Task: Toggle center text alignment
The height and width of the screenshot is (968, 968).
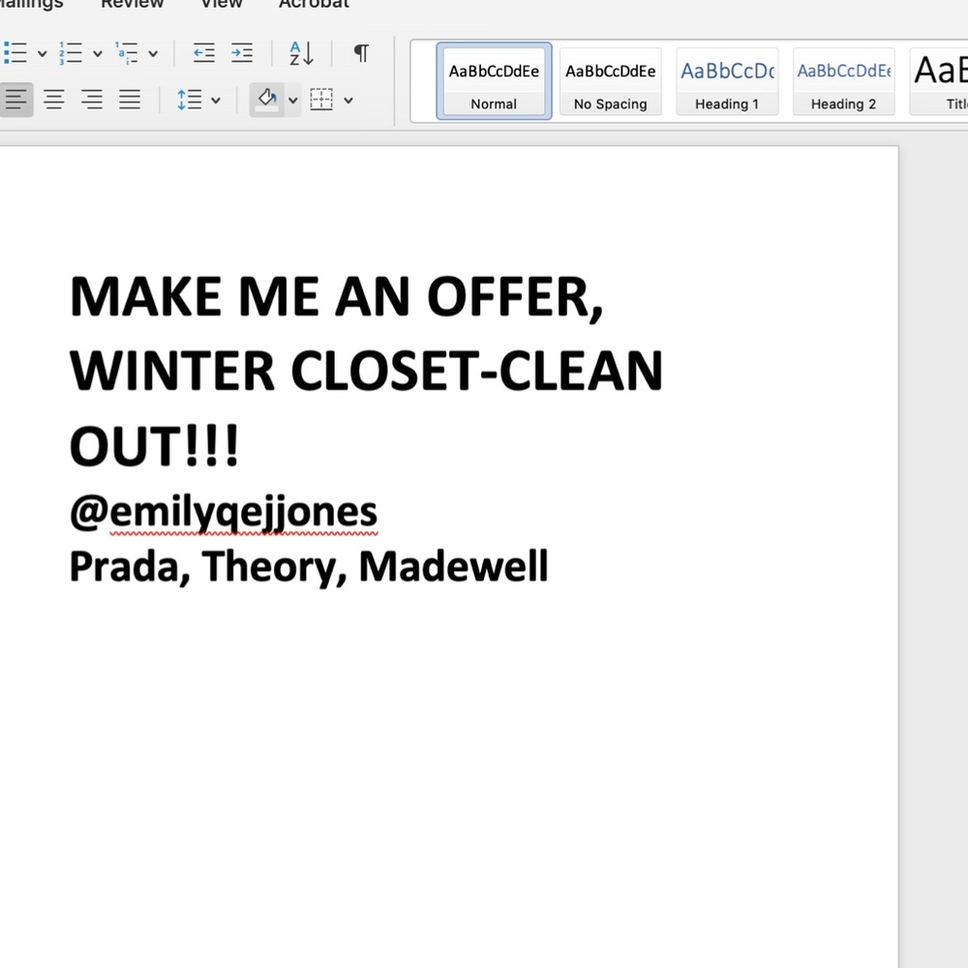Action: [x=54, y=100]
